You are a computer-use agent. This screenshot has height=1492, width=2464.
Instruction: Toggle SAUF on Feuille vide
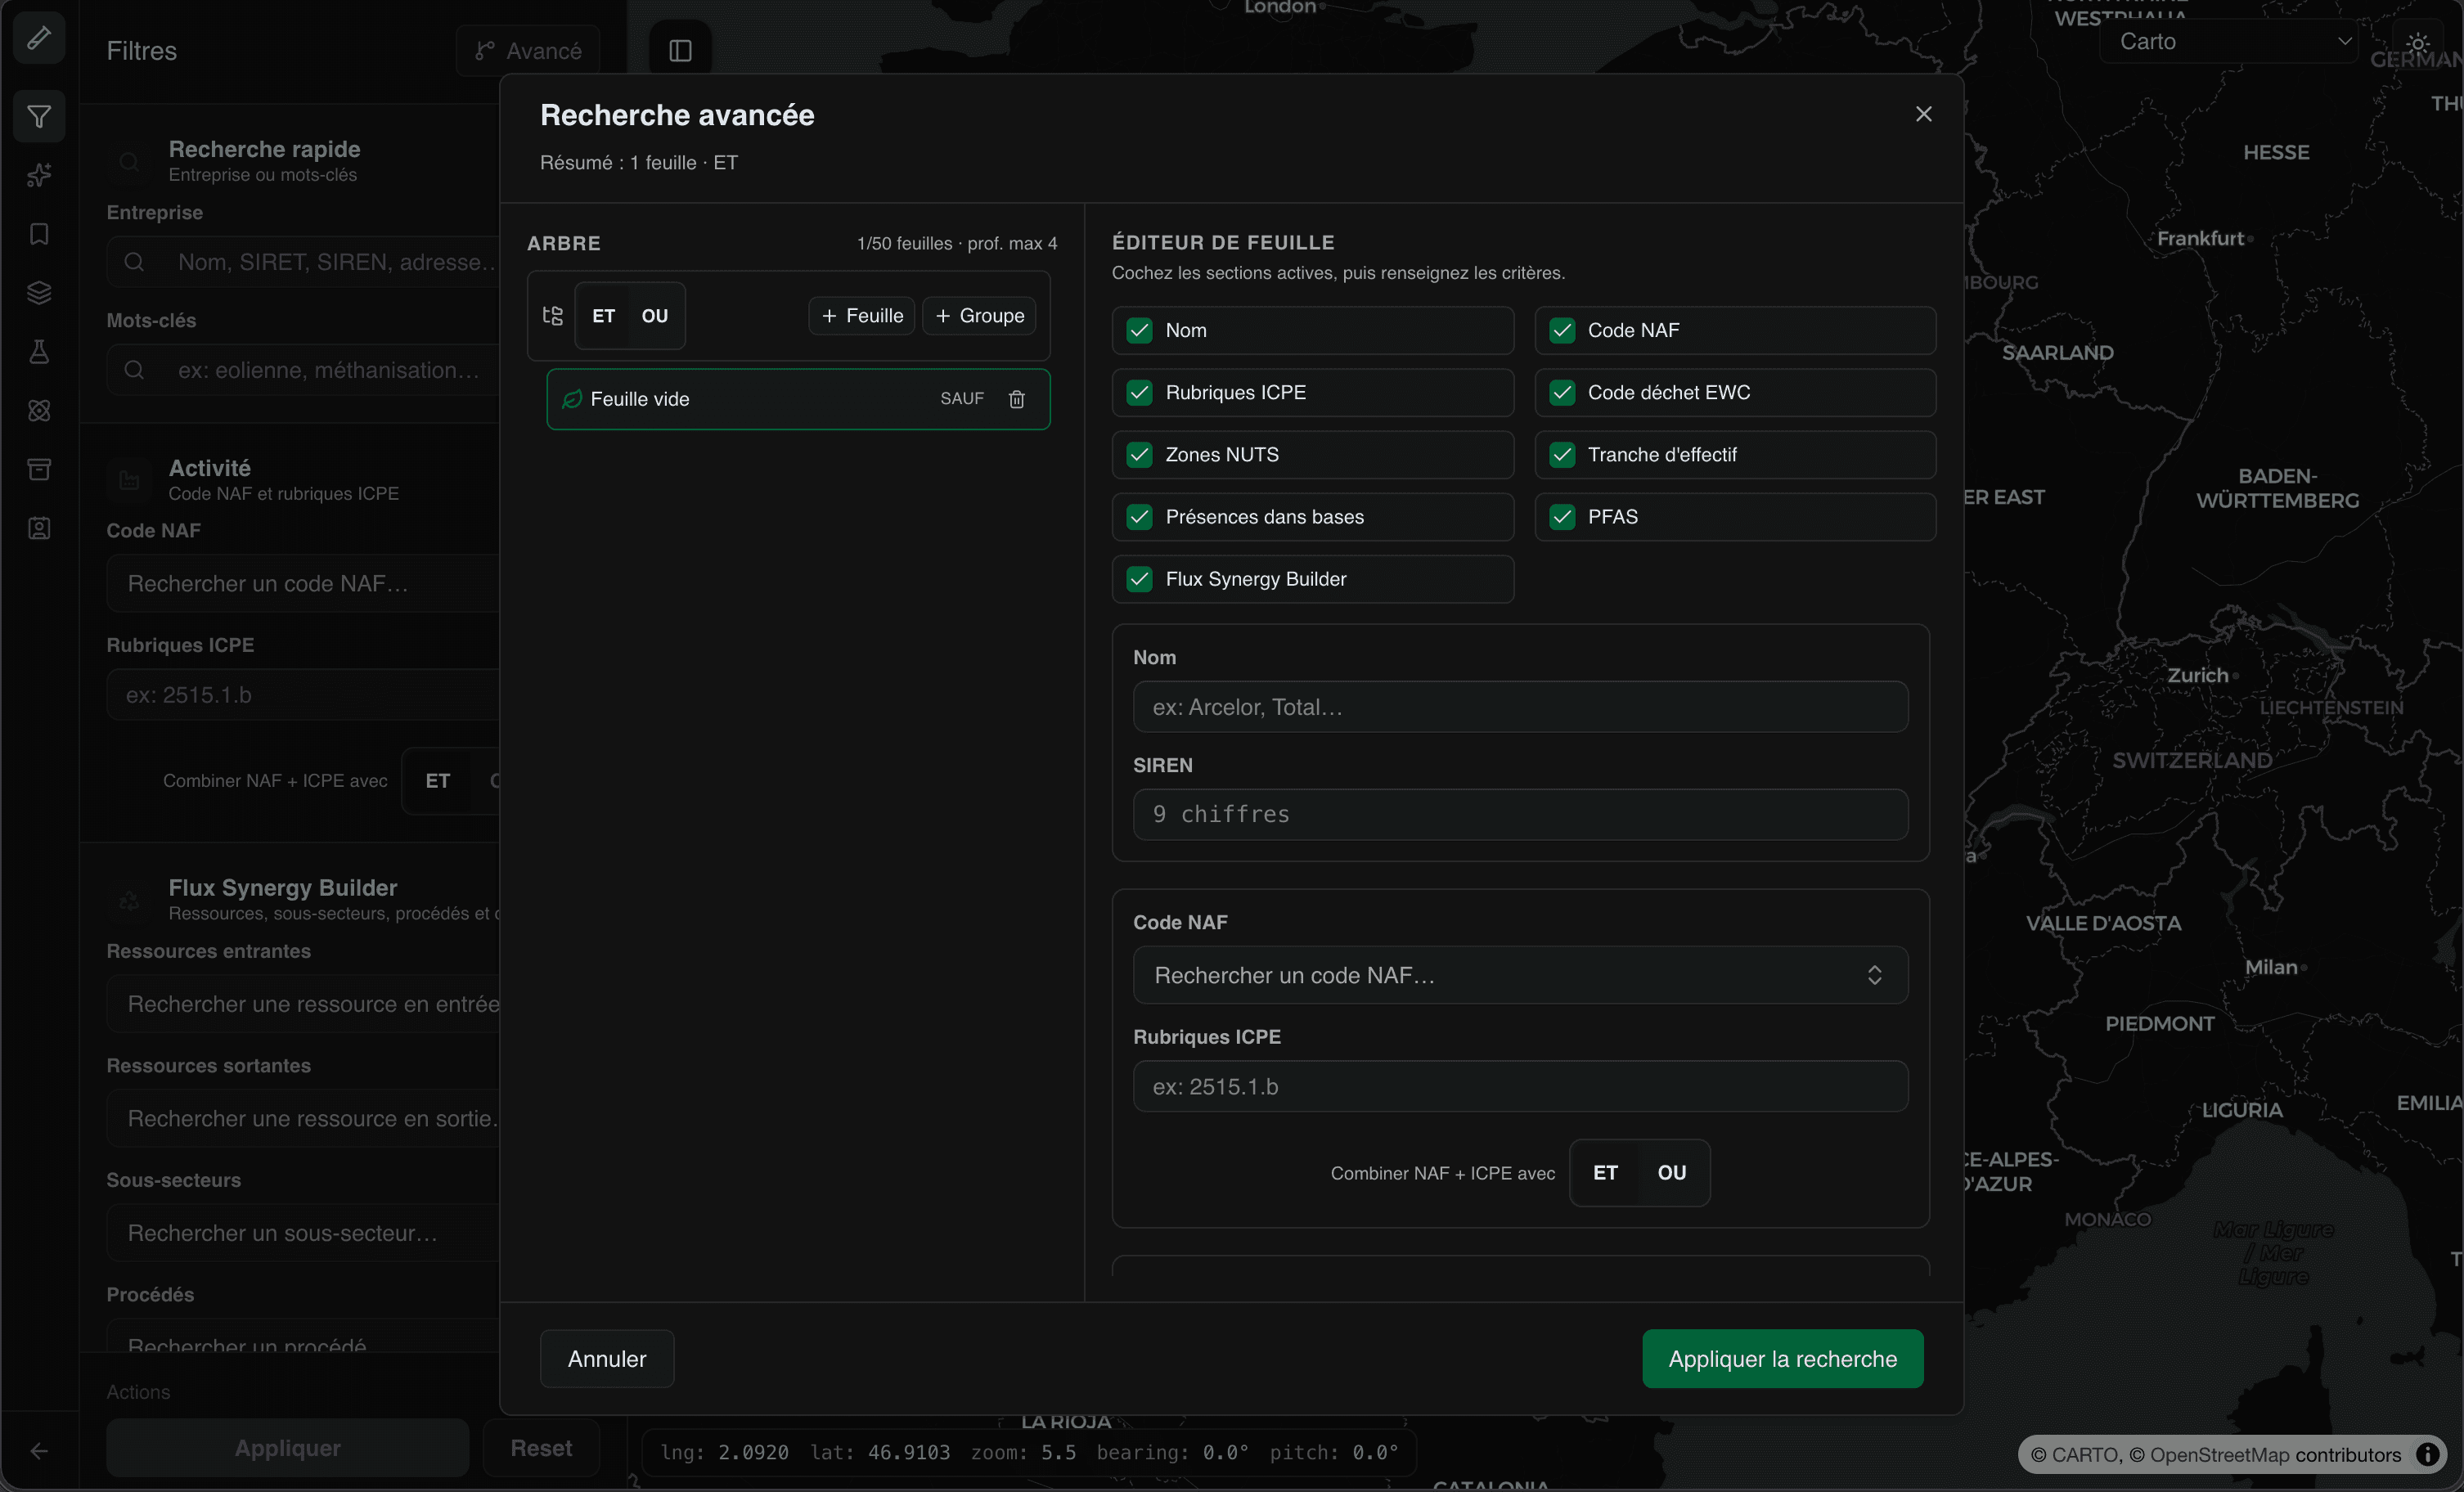tap(962, 399)
